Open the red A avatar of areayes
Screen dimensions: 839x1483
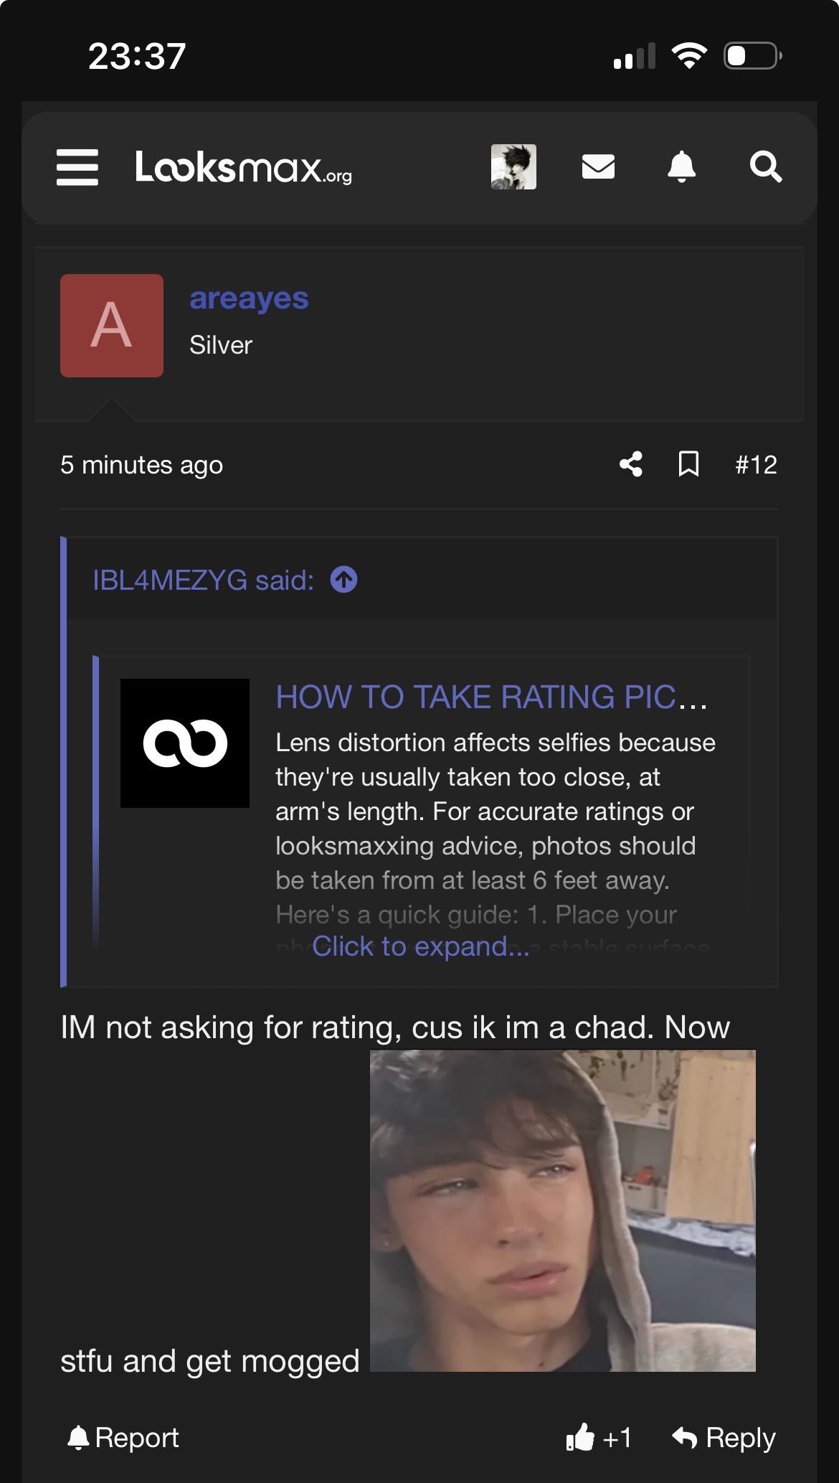pos(112,326)
